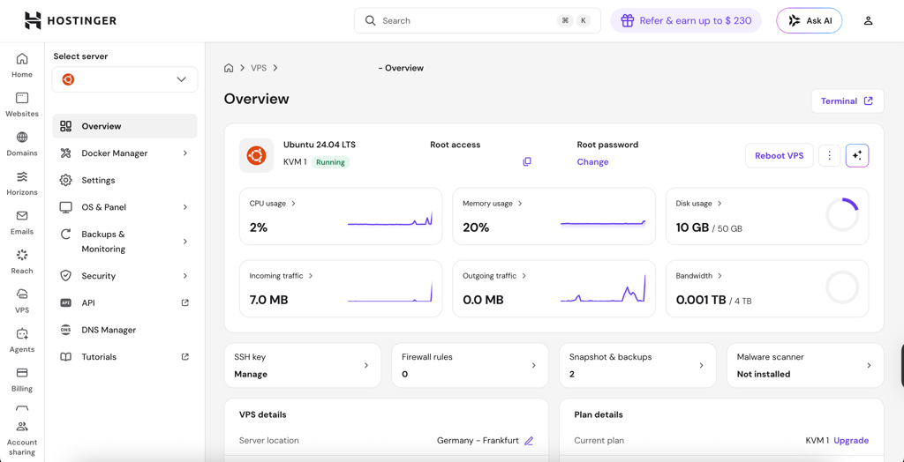Screen dimensions: 904x462
Task: Open the Websites sidebar icon
Action: (22, 98)
